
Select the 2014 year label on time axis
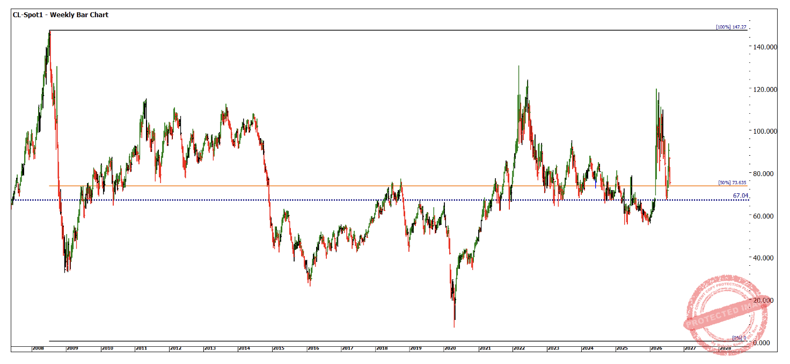coord(244,348)
